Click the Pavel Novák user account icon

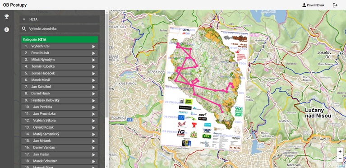[304, 5]
